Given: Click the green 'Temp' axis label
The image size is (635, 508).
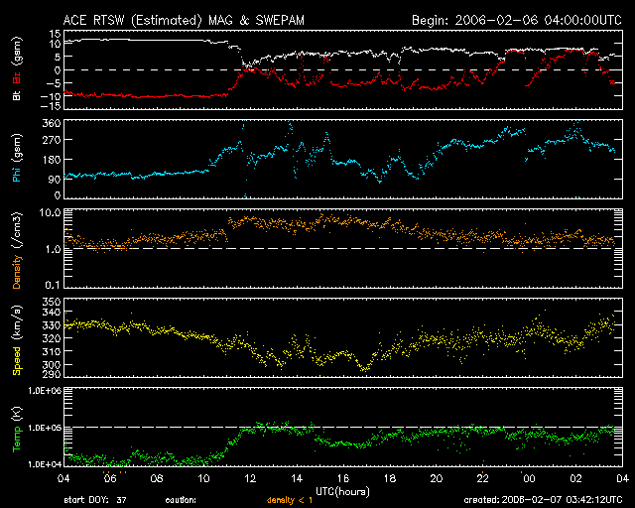Looking at the screenshot, I should (17, 438).
